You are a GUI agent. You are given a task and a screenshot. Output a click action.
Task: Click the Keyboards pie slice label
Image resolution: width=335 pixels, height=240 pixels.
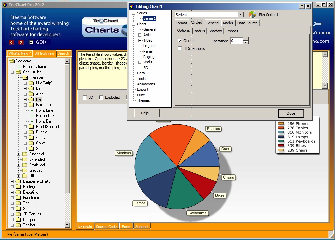(197, 213)
